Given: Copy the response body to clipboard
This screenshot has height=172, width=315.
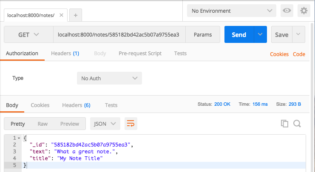Looking at the screenshot, I should 284,124.
